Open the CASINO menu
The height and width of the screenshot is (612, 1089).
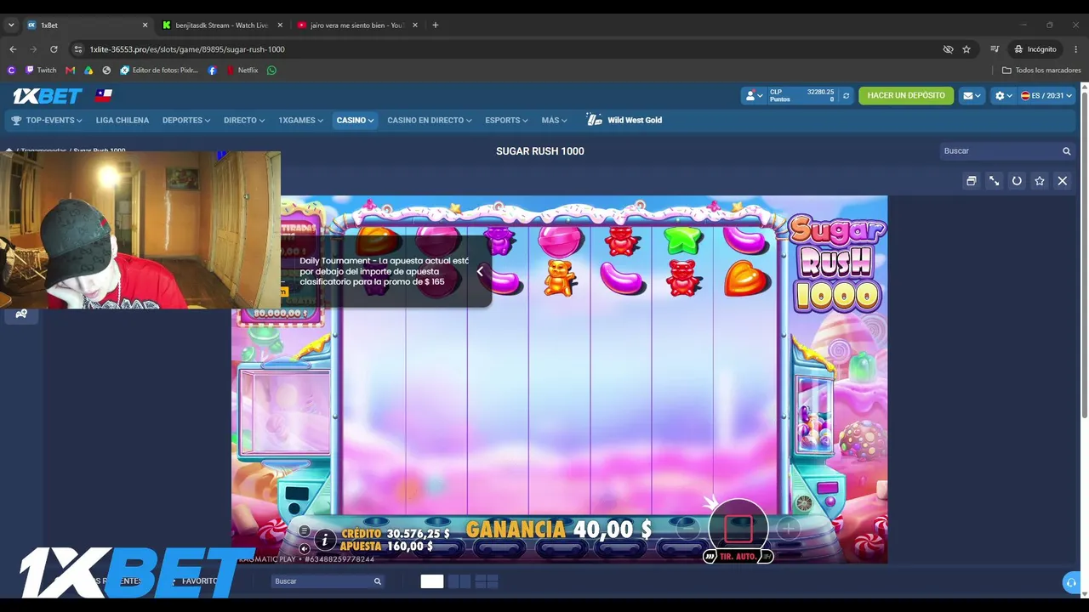pyautogui.click(x=355, y=121)
